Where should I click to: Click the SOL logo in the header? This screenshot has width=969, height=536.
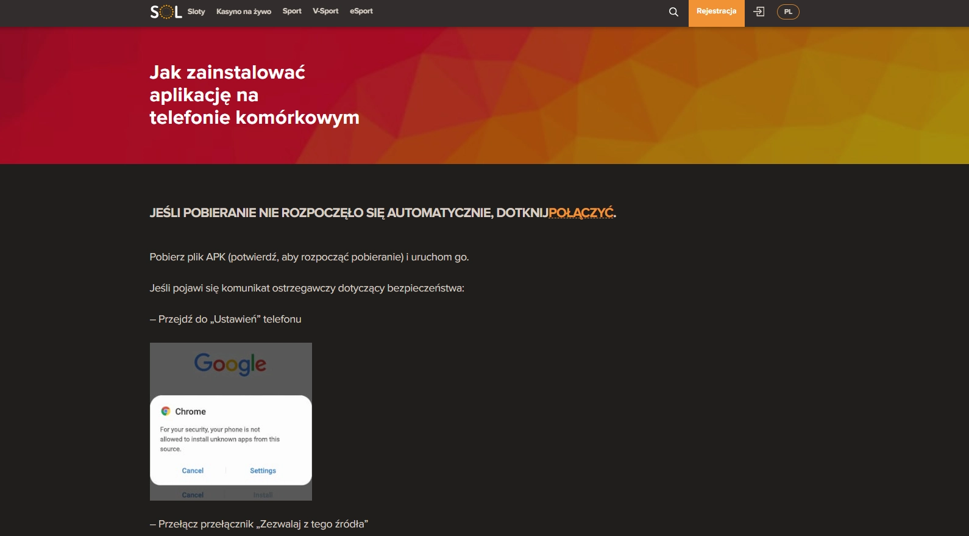[x=166, y=12]
